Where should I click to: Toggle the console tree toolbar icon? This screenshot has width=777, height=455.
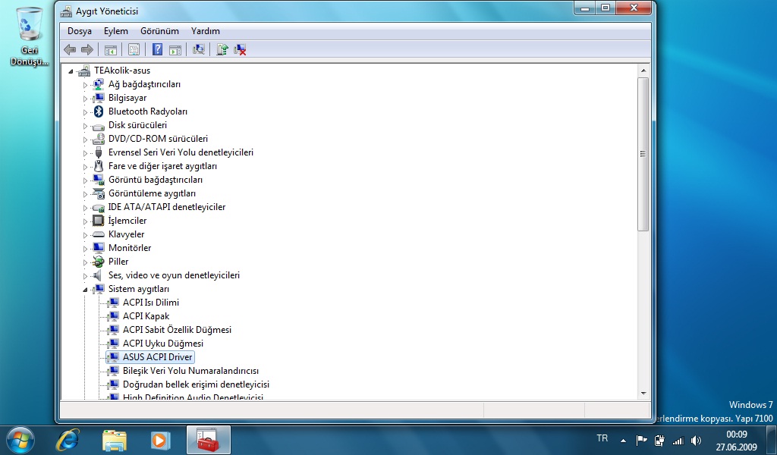(x=111, y=49)
